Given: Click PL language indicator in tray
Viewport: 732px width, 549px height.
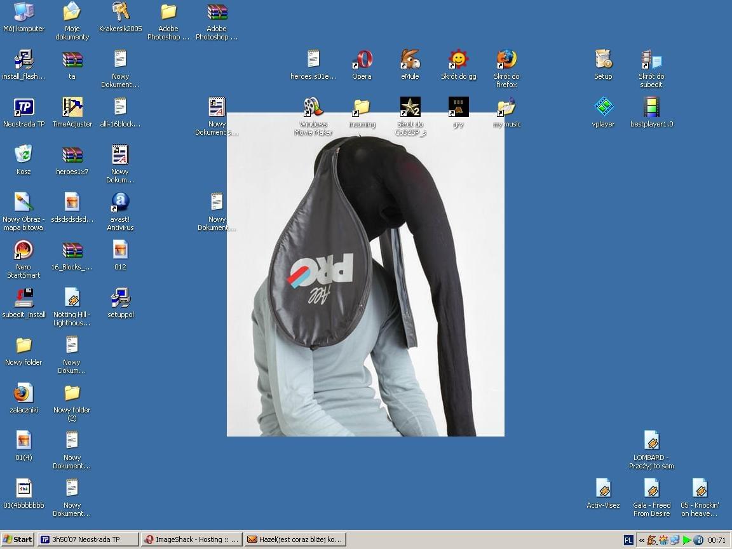Looking at the screenshot, I should click(628, 540).
